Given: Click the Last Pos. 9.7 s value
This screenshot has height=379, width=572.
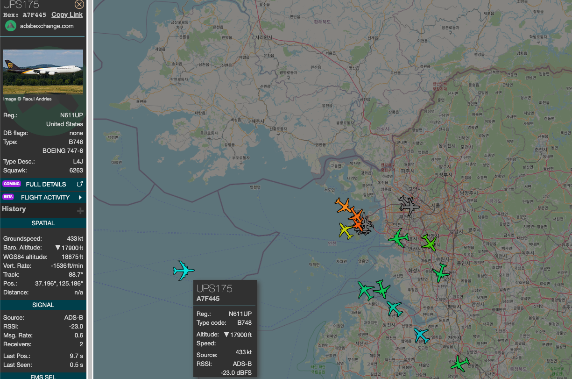Looking at the screenshot, I should [x=76, y=356].
